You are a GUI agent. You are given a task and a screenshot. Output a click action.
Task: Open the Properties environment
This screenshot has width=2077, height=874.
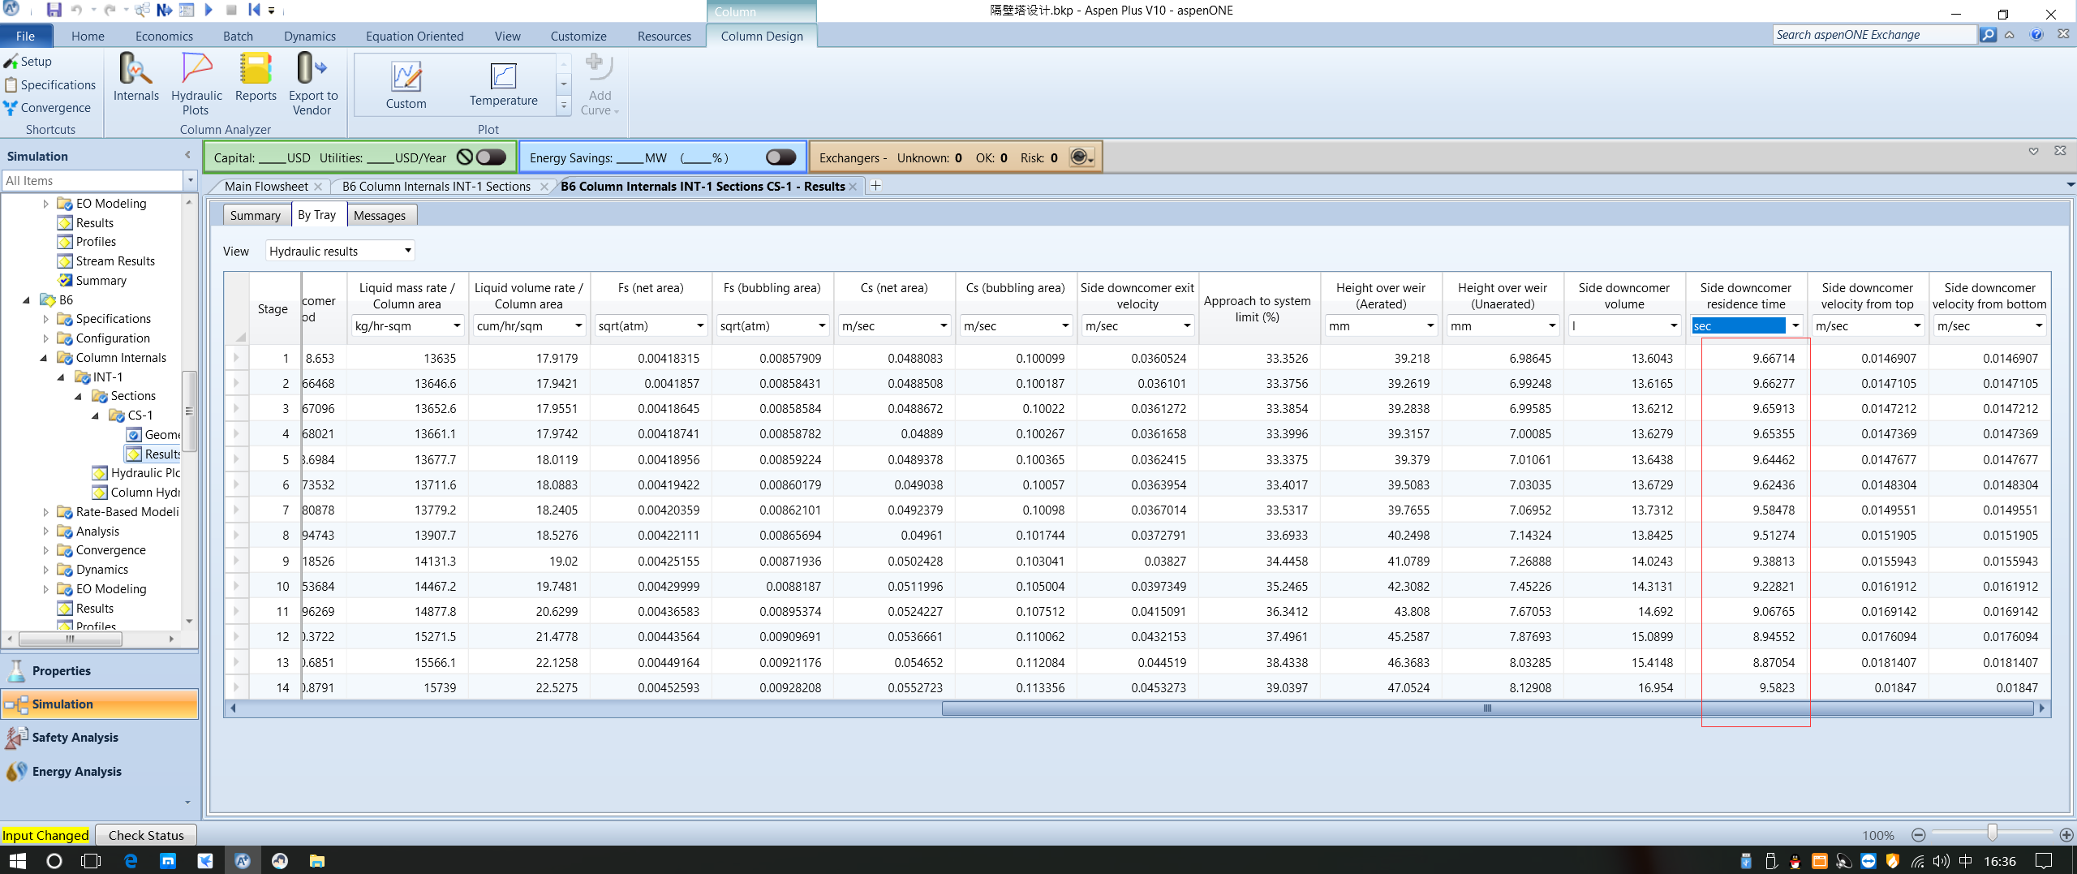pos(100,671)
